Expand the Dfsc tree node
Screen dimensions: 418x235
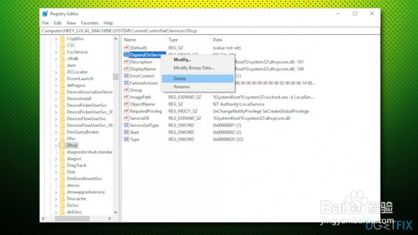pyautogui.click(x=56, y=139)
